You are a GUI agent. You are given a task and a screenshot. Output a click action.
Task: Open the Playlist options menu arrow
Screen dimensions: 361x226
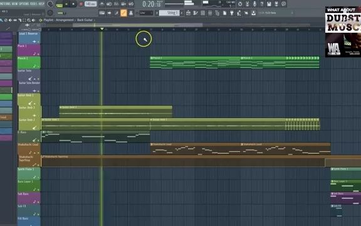tap(41, 20)
